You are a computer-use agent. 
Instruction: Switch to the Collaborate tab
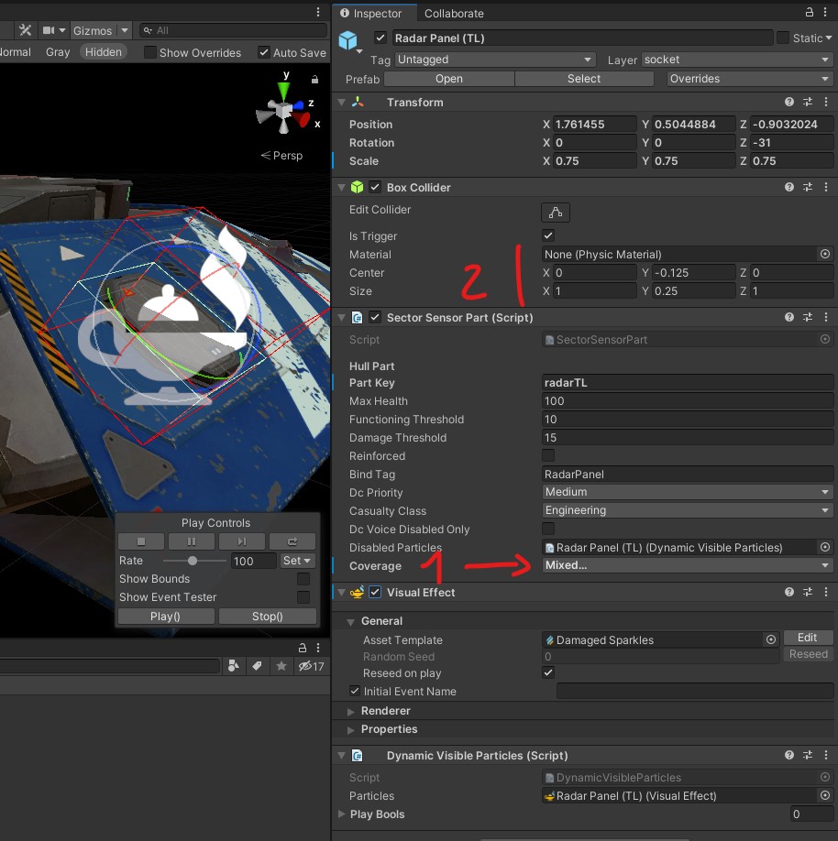pyautogui.click(x=454, y=14)
